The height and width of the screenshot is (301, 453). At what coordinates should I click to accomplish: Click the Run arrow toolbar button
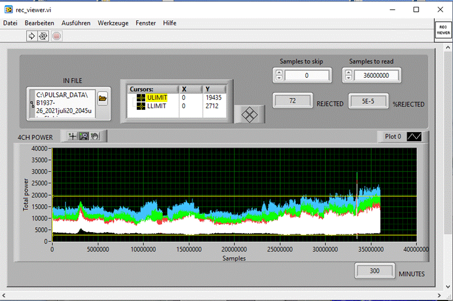[x=32, y=36]
